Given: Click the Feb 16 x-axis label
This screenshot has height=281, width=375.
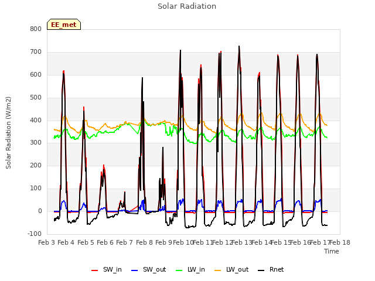Looking at the screenshot, I should coord(301,242).
